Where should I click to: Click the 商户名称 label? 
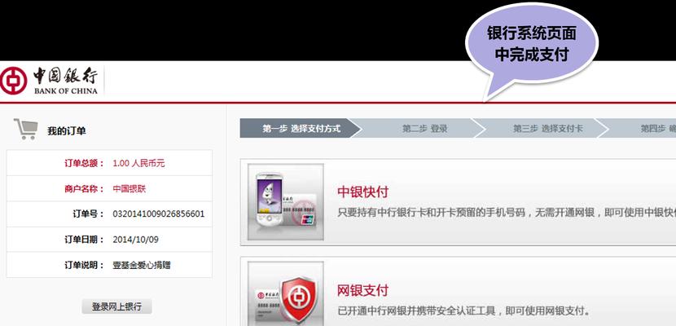click(85, 189)
